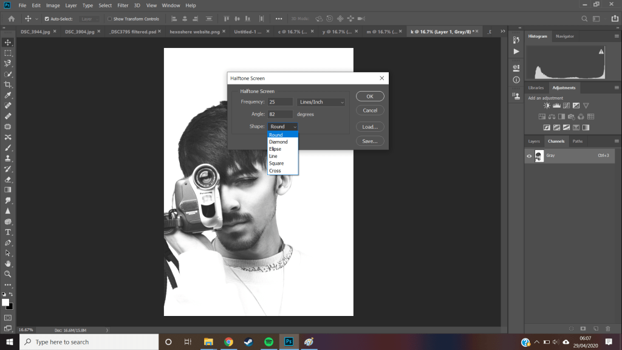Choose the Horizontal Type tool

pos(8,232)
